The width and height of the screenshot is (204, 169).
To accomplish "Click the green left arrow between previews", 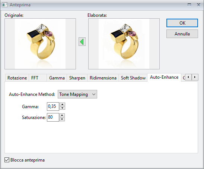I will 82,42.
